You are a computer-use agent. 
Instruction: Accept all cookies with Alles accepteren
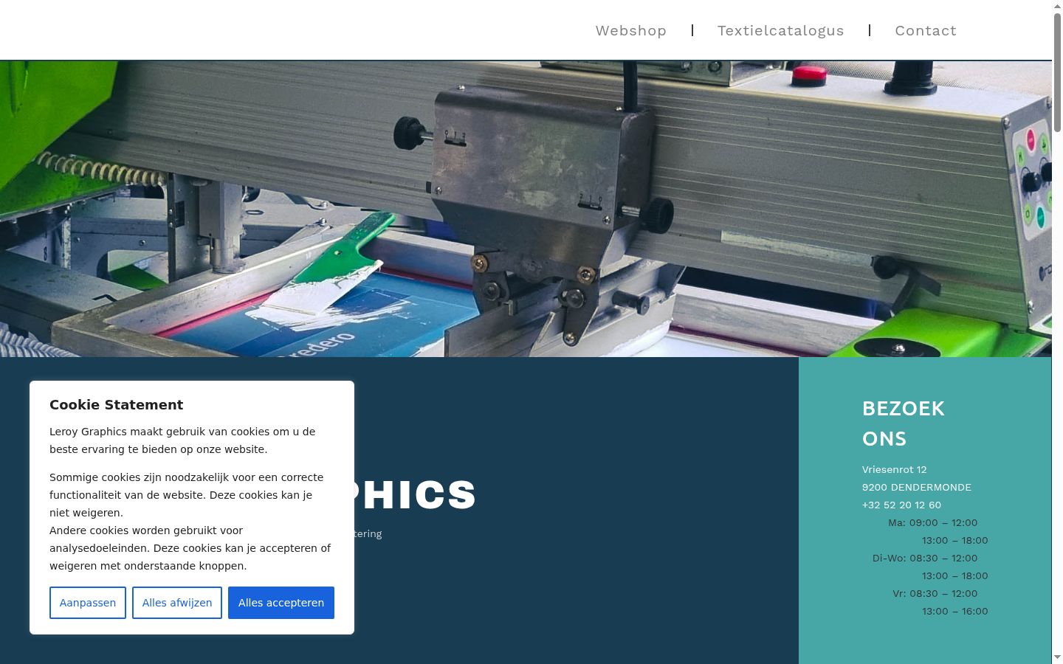pos(281,603)
